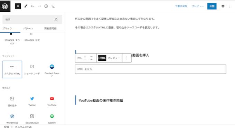Click the ウィジェット category label
Screen dimensions: 235x128
[x=8, y=56]
